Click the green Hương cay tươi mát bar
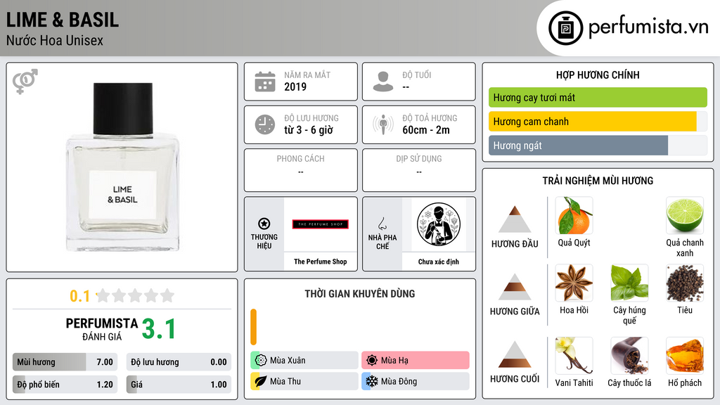This screenshot has width=720, height=405. pyautogui.click(x=598, y=97)
